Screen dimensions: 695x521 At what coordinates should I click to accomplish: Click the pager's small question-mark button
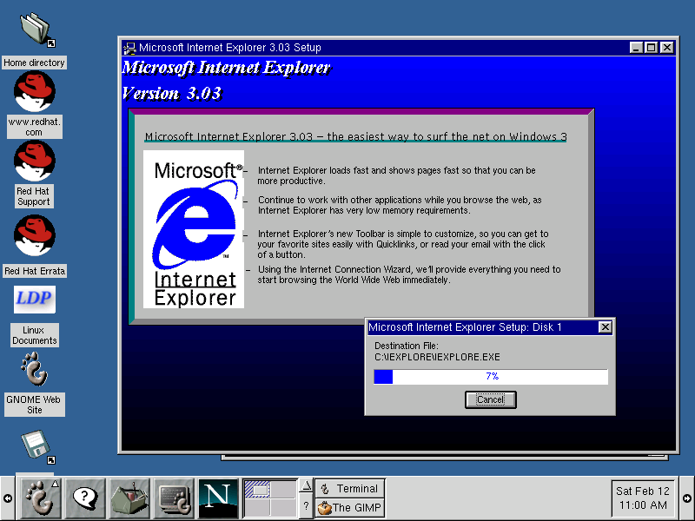[x=307, y=506]
